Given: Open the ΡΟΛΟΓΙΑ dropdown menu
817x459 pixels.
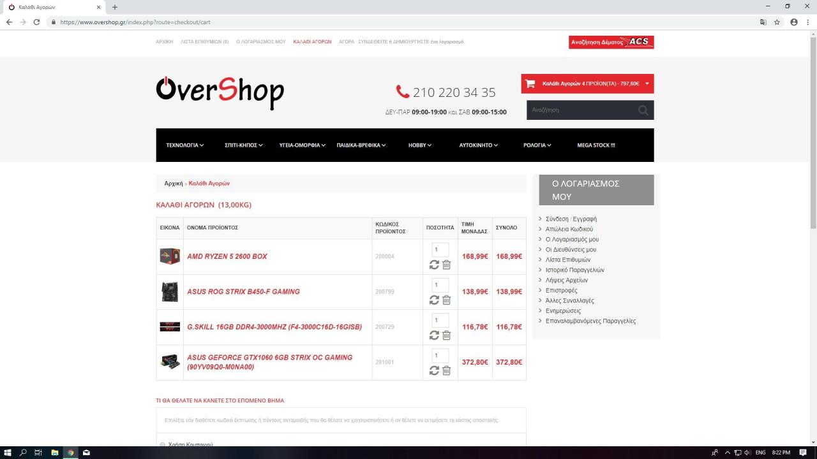Looking at the screenshot, I should [x=537, y=145].
